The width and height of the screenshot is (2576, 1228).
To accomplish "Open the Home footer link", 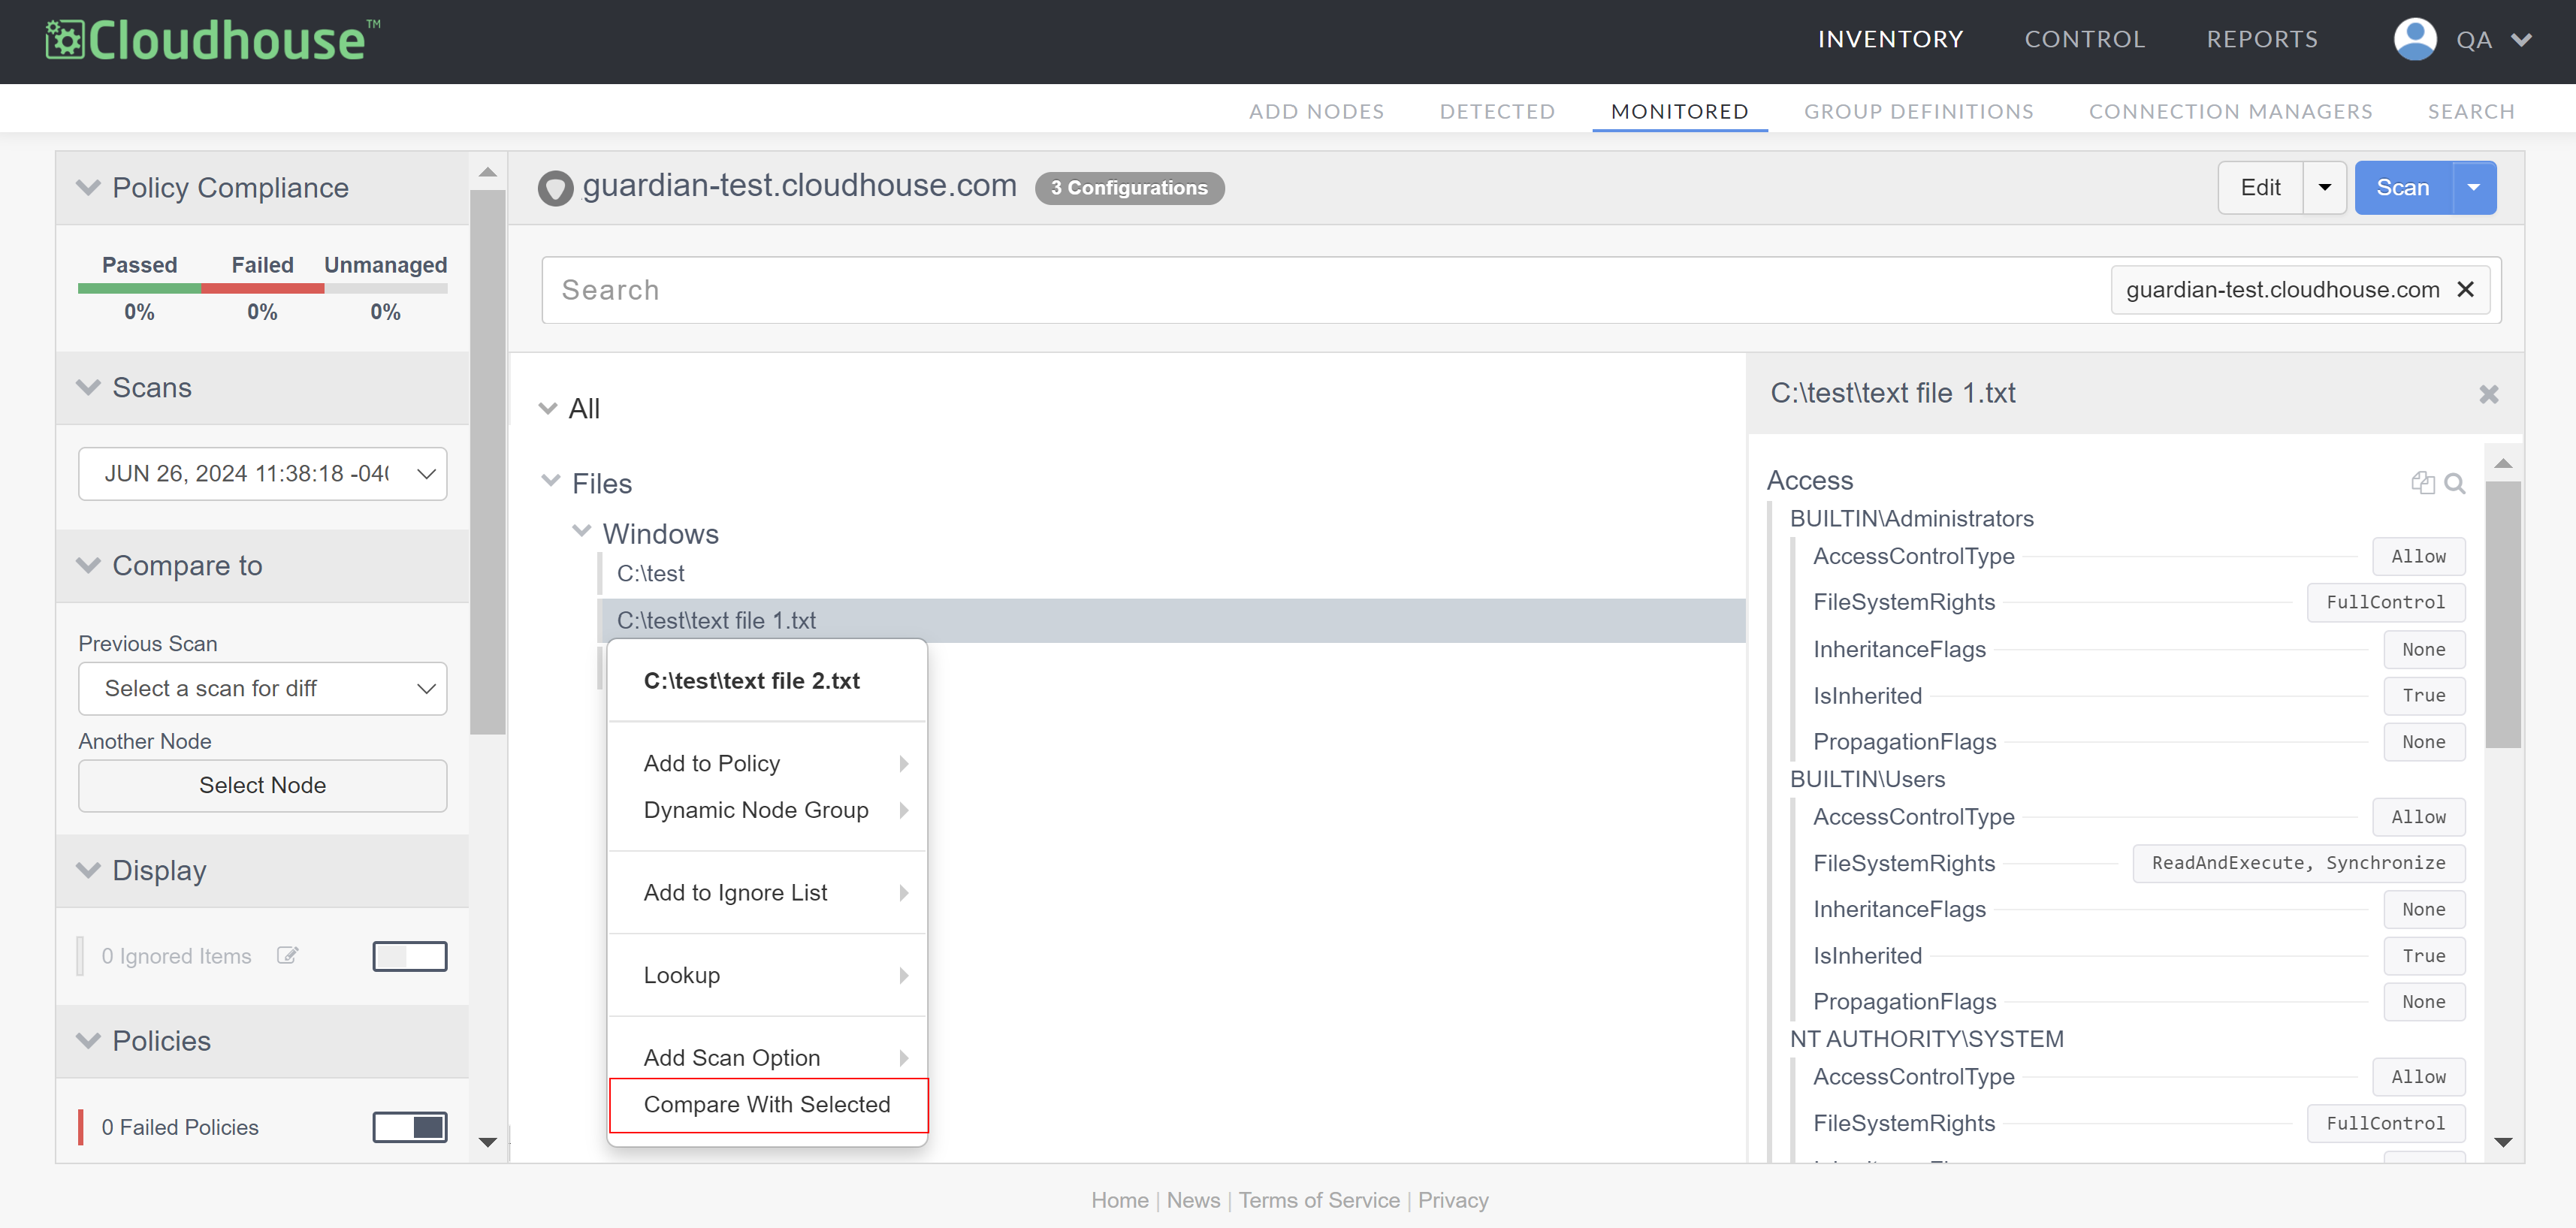I will pyautogui.click(x=1120, y=1200).
